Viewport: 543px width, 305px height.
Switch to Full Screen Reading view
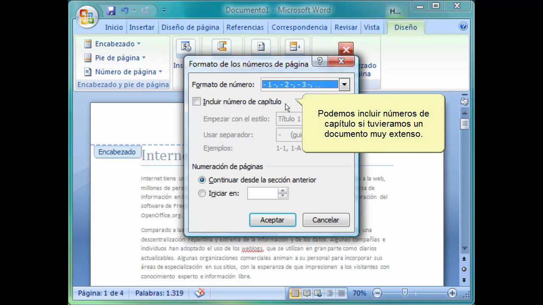307,293
